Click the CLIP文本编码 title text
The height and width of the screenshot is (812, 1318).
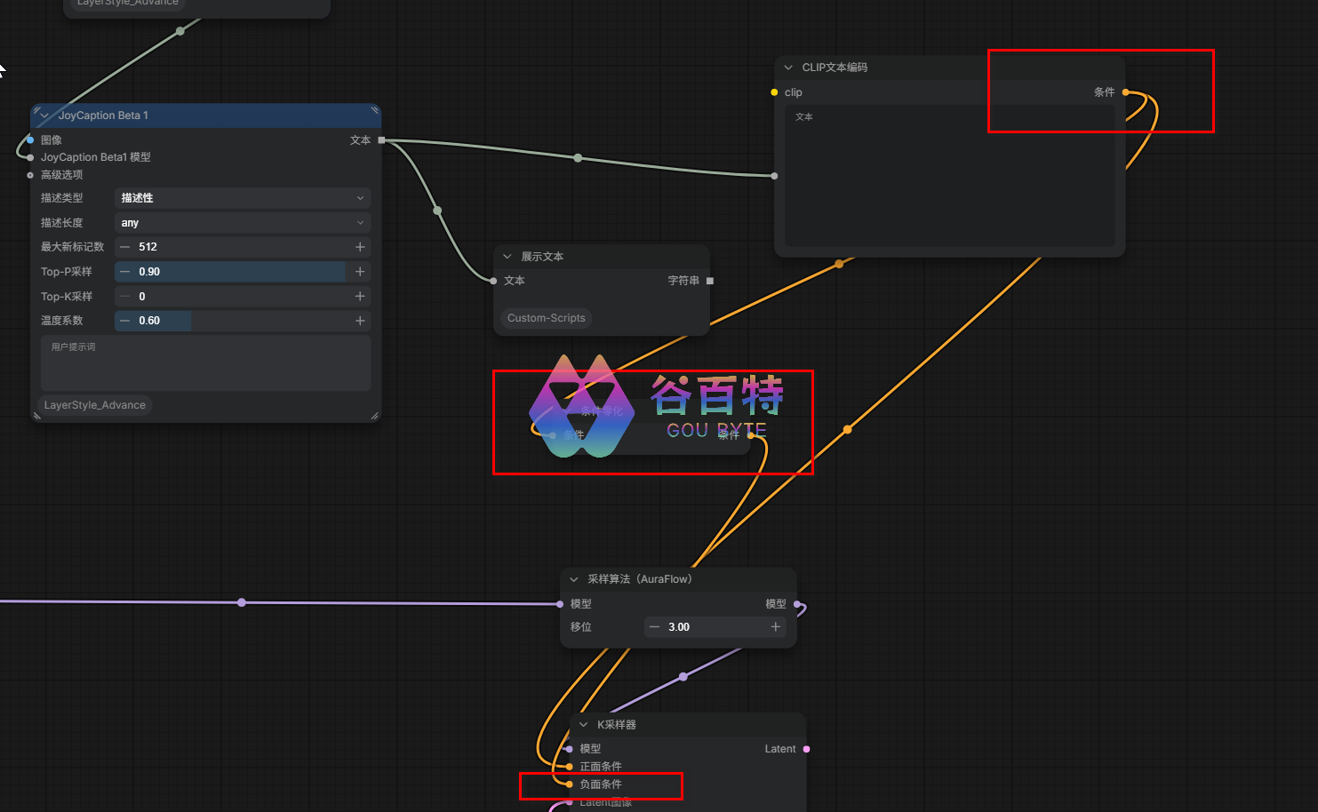click(x=835, y=68)
